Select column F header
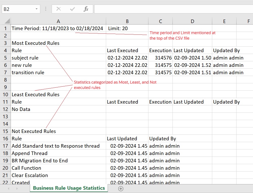253x193 pixels. tap(245, 21)
